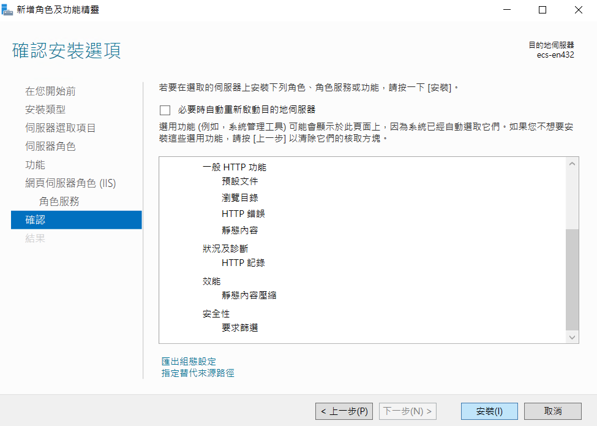Screen dimensions: 597x426
Task: Switch to the 功能 page
Action: [x=35, y=165]
